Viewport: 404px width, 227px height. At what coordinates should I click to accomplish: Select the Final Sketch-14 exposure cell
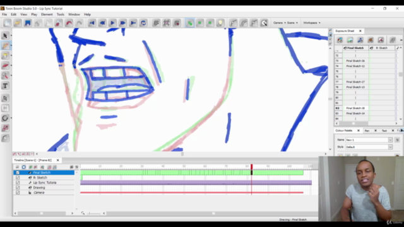pyautogui.click(x=355, y=113)
